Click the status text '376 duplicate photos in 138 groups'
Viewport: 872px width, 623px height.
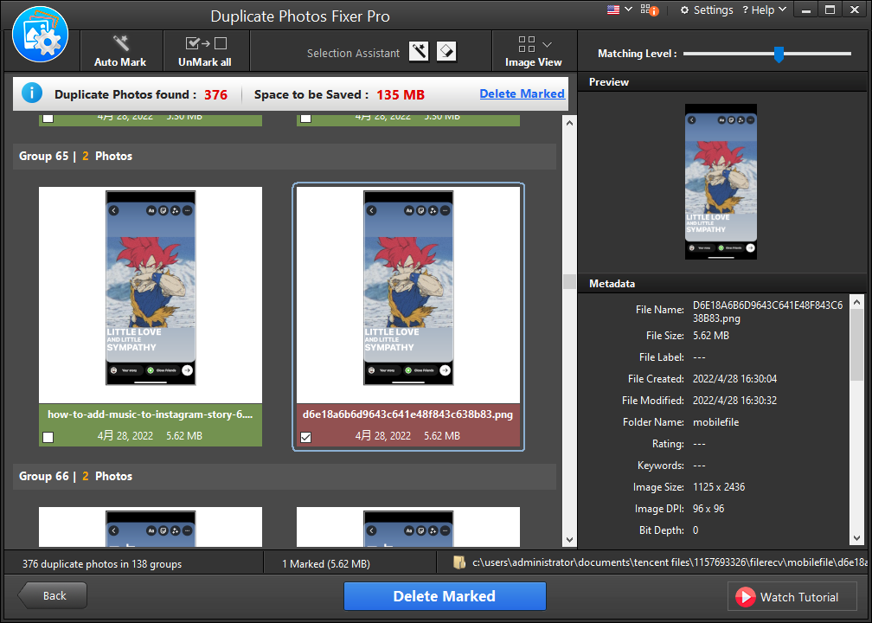tap(102, 564)
